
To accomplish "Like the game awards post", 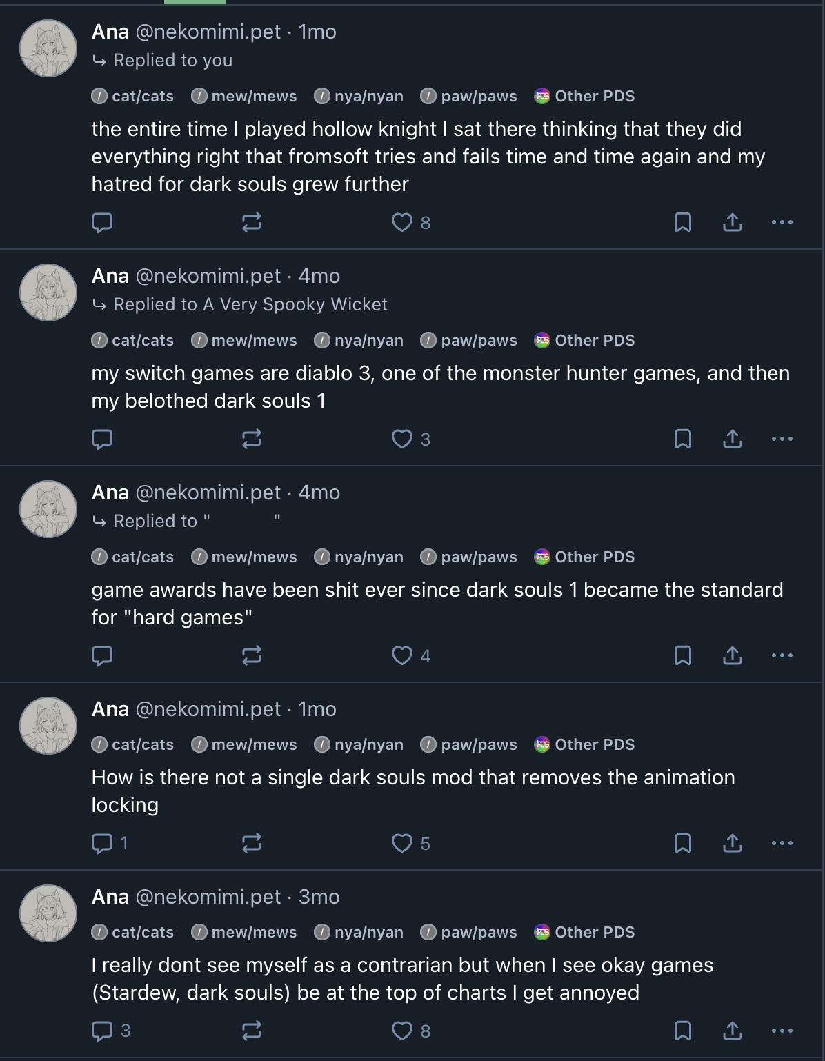I will click(402, 656).
